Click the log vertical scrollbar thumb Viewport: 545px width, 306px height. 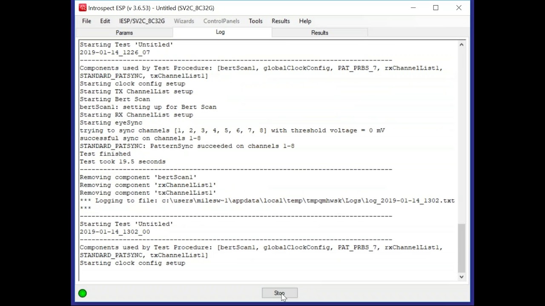(x=461, y=248)
